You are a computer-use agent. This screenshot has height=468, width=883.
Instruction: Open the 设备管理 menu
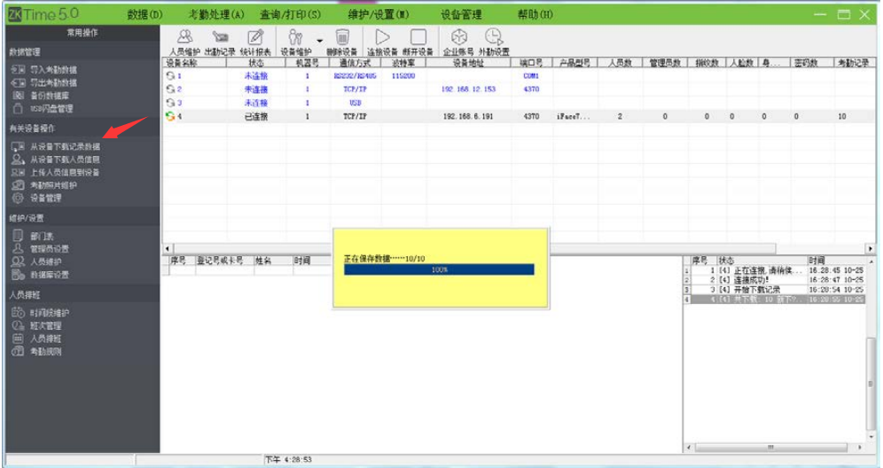[x=461, y=14]
